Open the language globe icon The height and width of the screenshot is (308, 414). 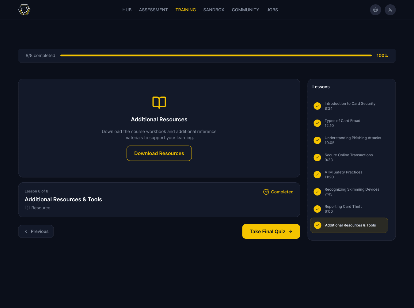coord(375,10)
